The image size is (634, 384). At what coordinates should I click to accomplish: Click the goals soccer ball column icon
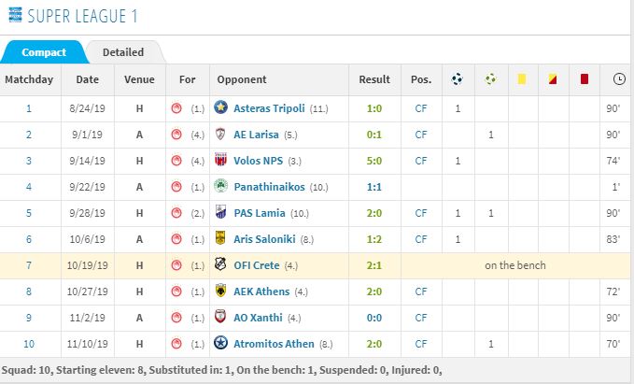click(458, 78)
